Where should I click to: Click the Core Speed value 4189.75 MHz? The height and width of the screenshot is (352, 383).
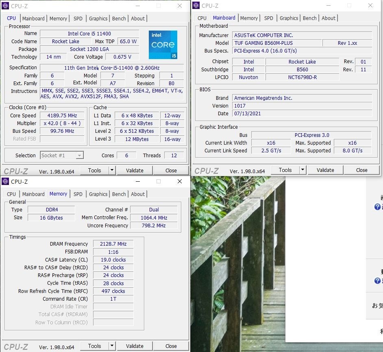click(62, 116)
